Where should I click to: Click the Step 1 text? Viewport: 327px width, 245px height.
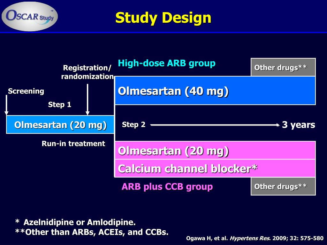[60, 104]
